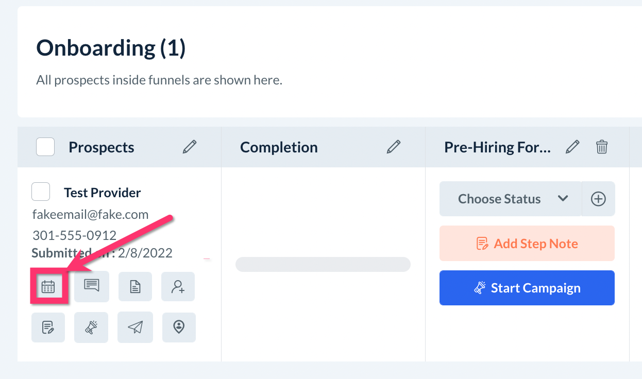Click the plus circle beside Choose Status

[x=598, y=199]
